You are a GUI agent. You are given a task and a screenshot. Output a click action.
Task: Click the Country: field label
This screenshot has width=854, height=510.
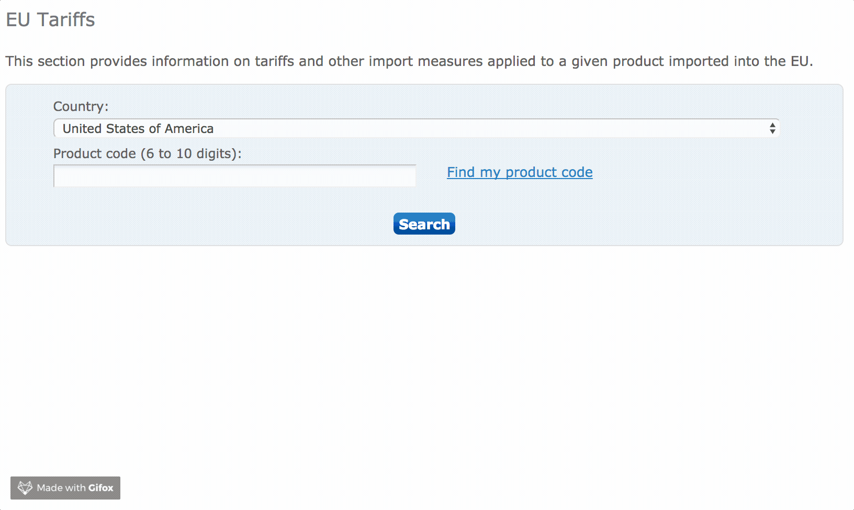tap(81, 106)
